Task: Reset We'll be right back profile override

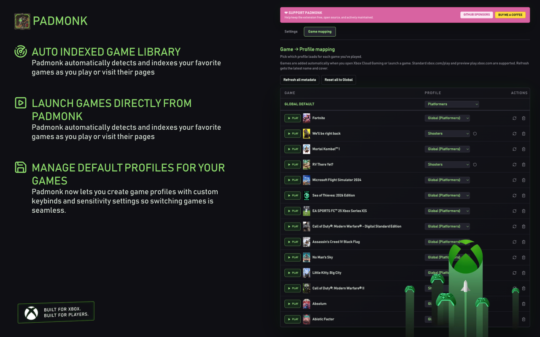Action: point(475,134)
